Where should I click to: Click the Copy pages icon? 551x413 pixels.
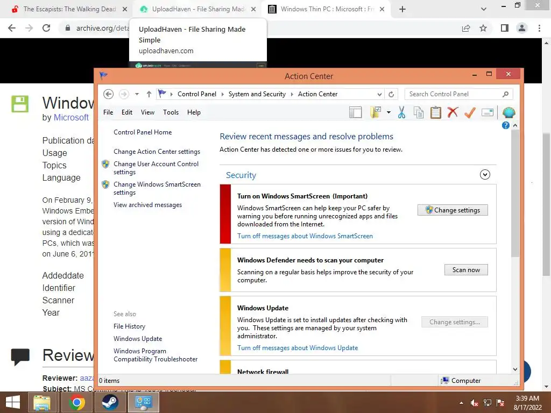[419, 112]
